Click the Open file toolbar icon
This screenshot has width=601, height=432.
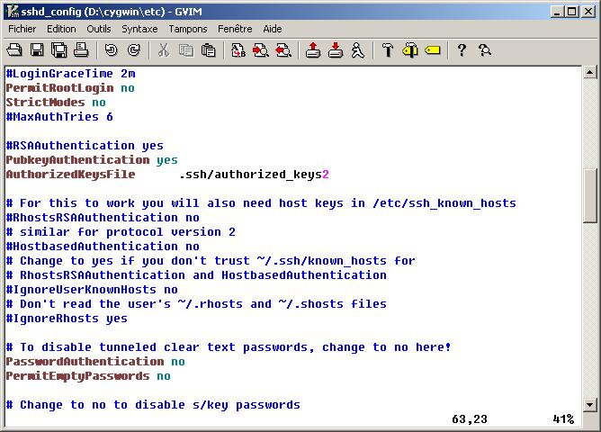[x=15, y=50]
